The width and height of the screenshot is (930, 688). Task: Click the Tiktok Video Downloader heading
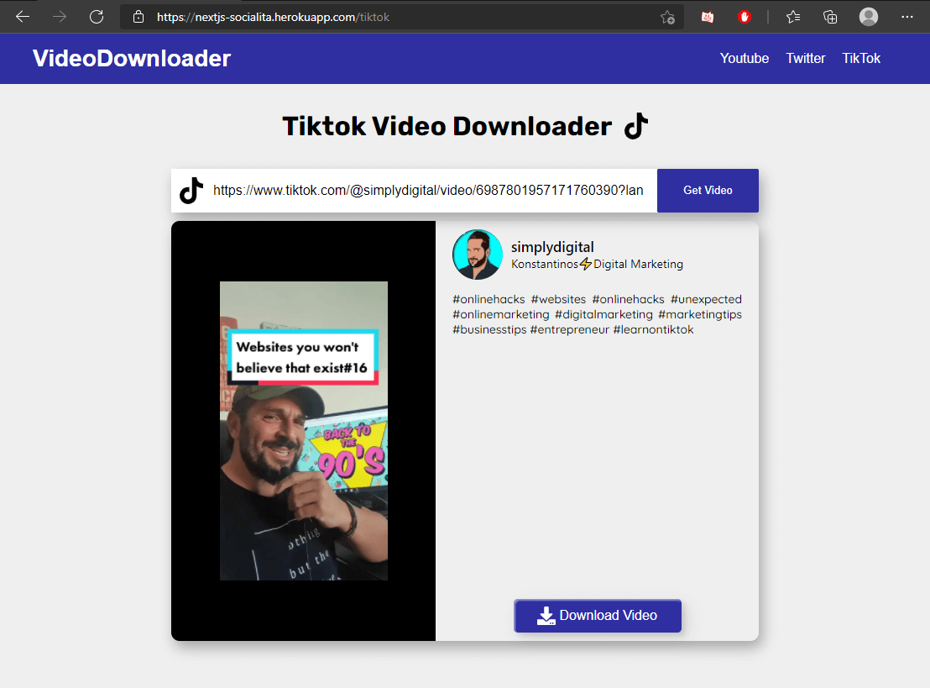(447, 127)
